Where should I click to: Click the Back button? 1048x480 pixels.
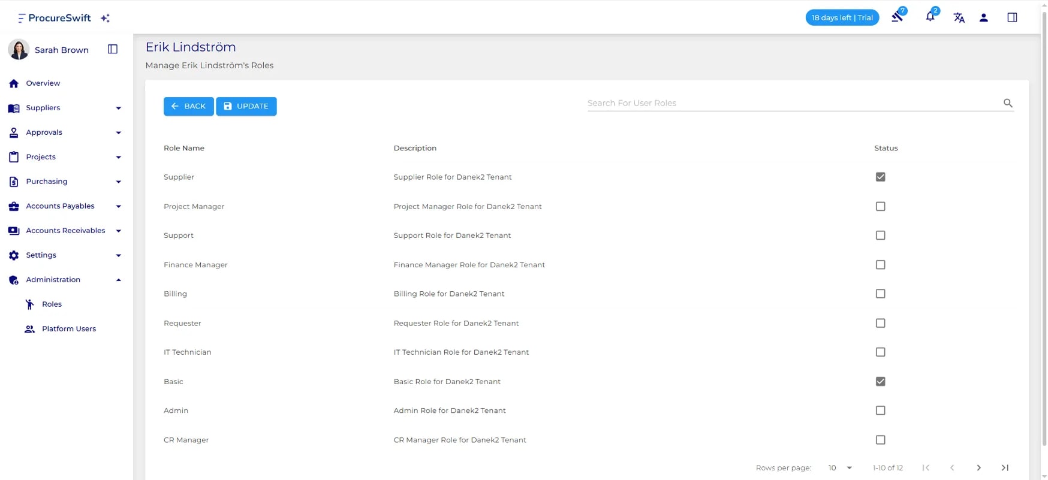(188, 106)
